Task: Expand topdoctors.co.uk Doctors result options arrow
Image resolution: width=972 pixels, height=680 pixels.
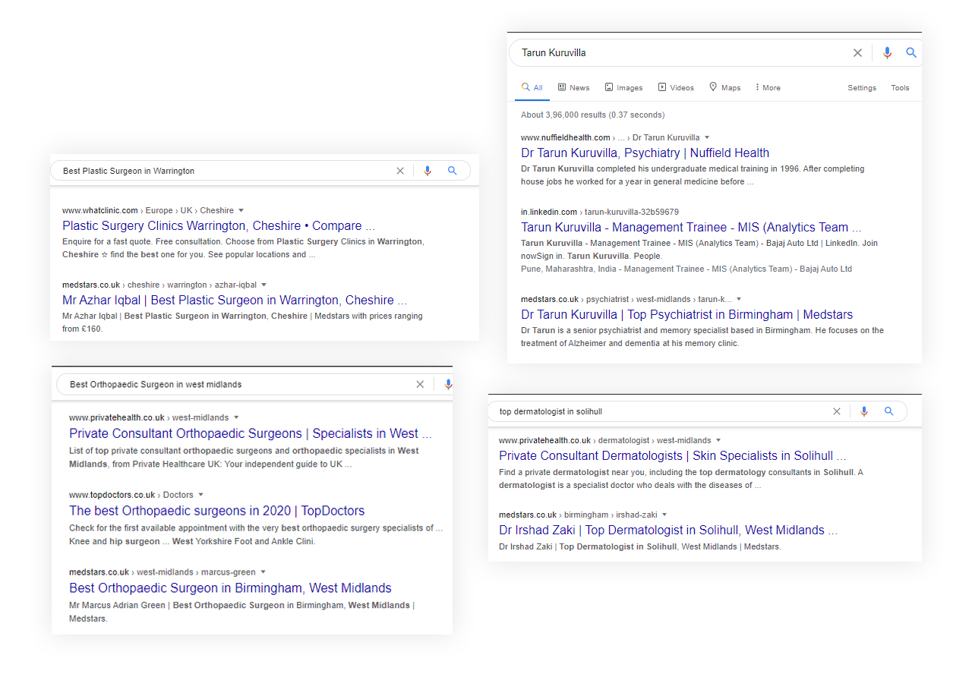Action: 200,495
